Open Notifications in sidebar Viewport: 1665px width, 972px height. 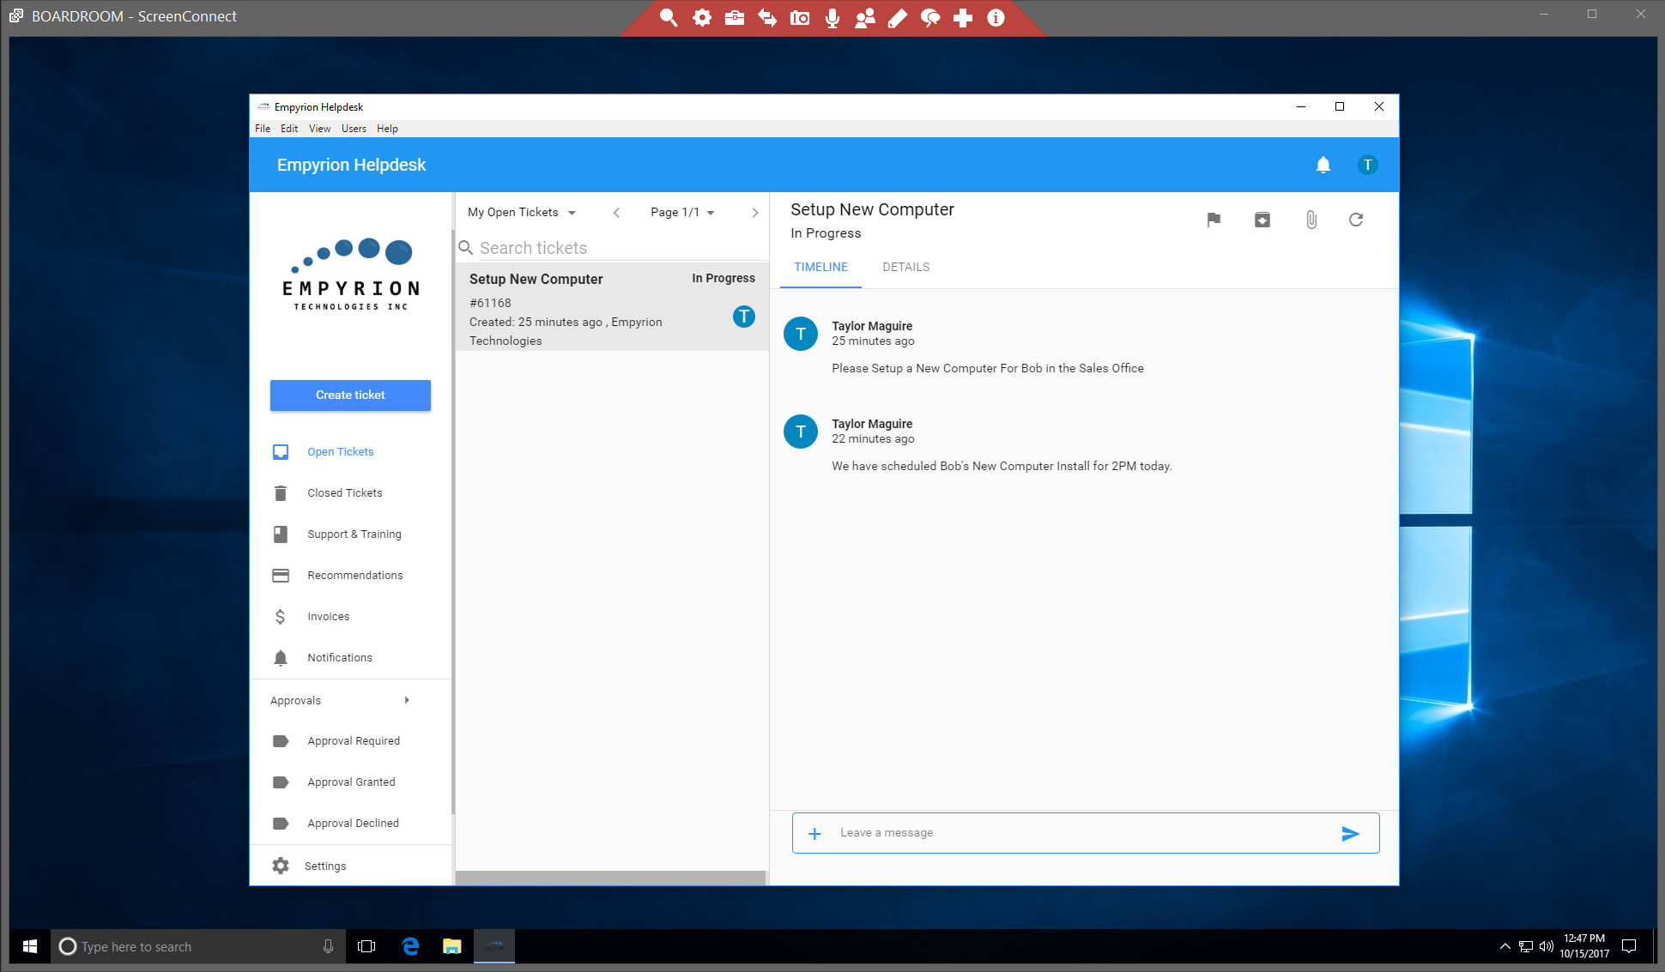click(340, 657)
